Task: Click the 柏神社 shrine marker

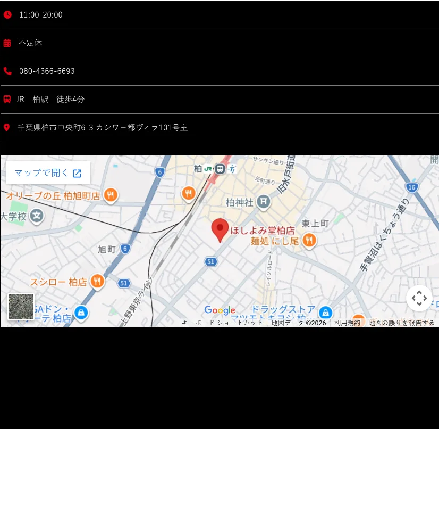Action: pos(264,202)
